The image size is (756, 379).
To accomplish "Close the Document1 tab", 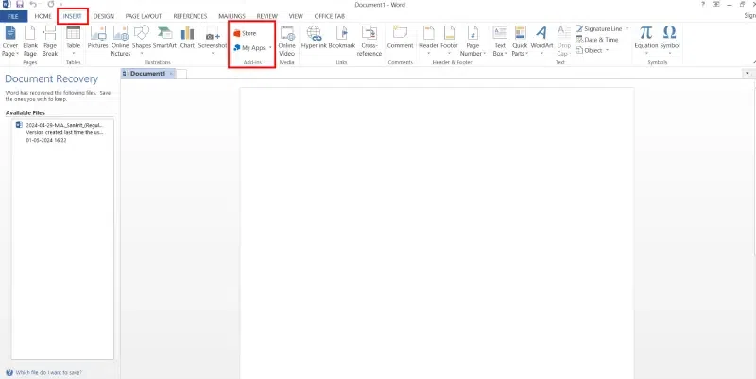I will point(171,74).
